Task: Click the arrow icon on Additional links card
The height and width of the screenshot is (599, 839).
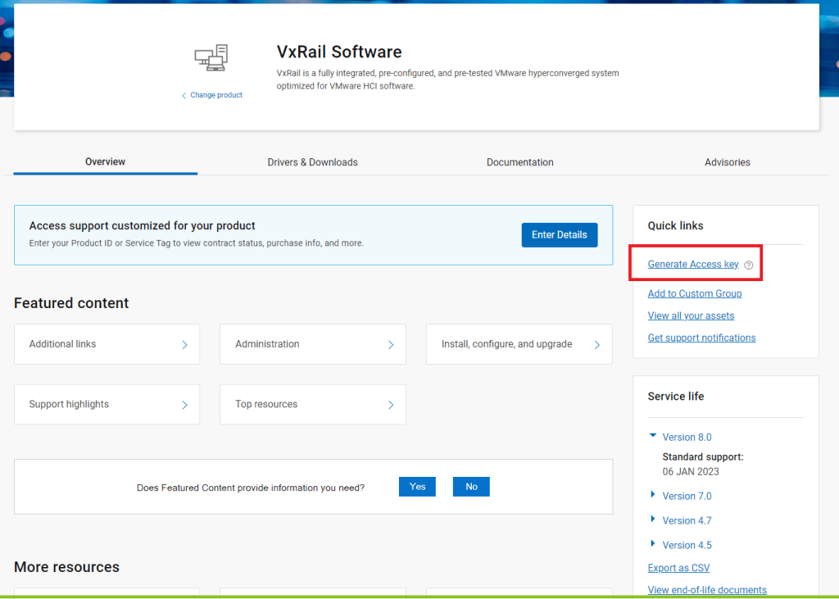Action: pos(184,345)
